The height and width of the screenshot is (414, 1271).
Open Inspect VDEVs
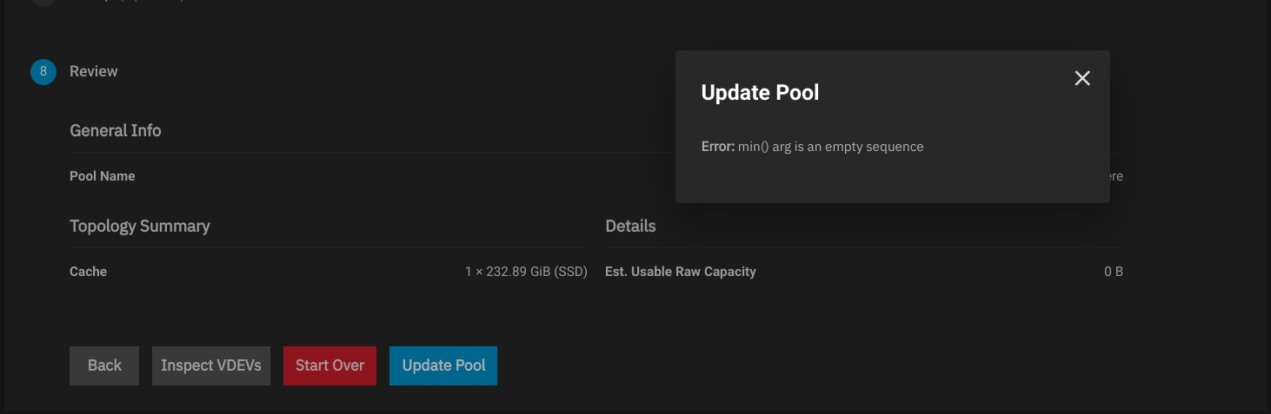coord(211,365)
